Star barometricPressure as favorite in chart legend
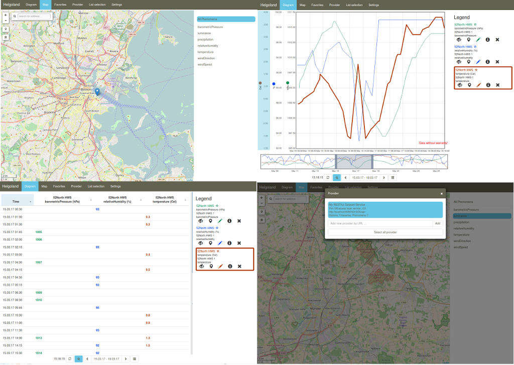The height and width of the screenshot is (365, 514). [x=475, y=25]
